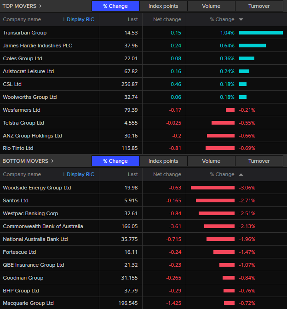Switch Bottom Movers to Index points tab
The image size is (287, 309).
[x=163, y=161]
